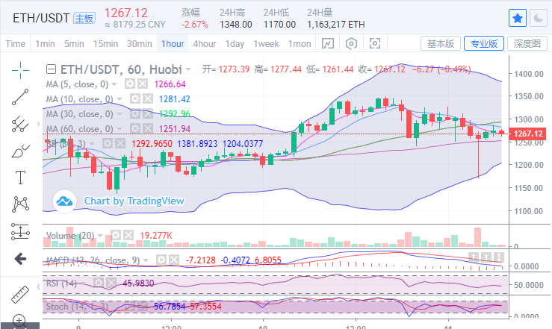
Task: Select the crosshair cursor tool
Action: [20, 69]
